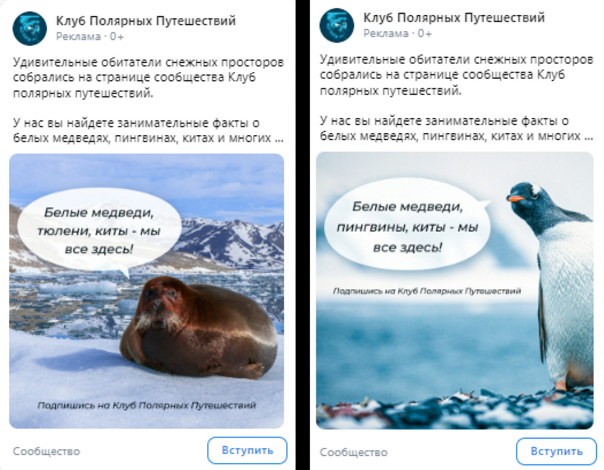The image size is (604, 470).
Task: Expand the truncated text in the left ad
Action: click(x=279, y=139)
